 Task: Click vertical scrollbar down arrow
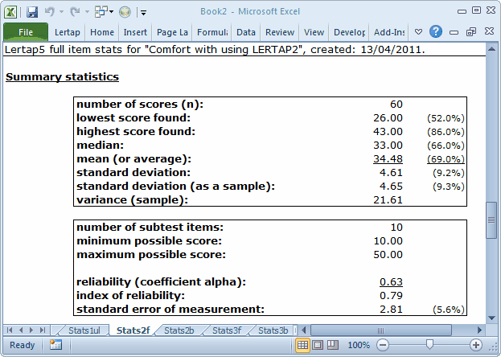click(x=491, y=318)
